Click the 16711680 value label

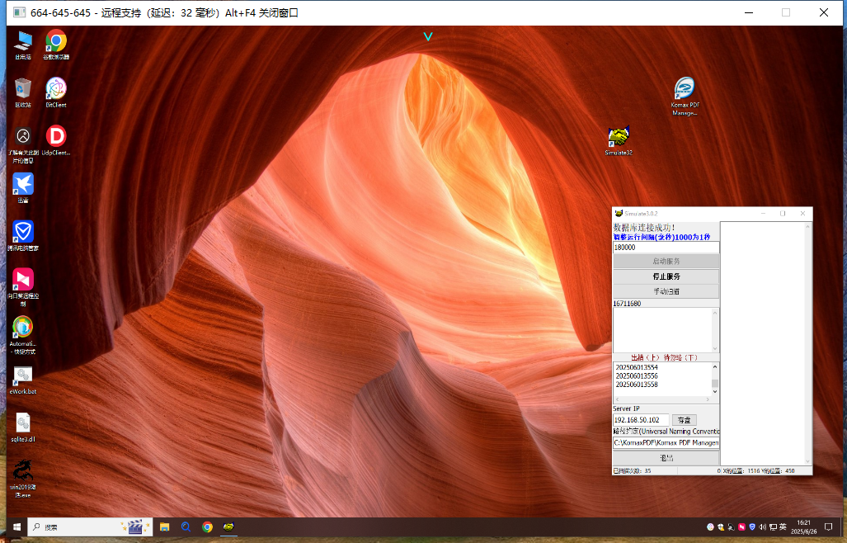point(627,304)
